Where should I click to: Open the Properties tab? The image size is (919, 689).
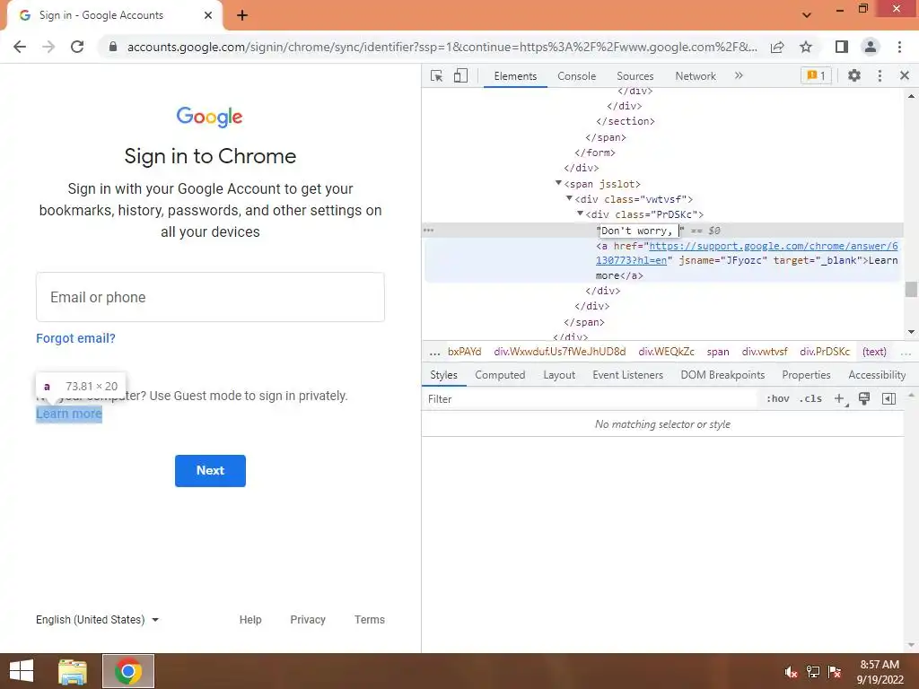tap(806, 375)
